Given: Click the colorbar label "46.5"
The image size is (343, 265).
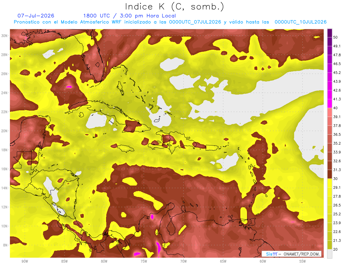Looking at the screenshot, I should coord(337,64).
